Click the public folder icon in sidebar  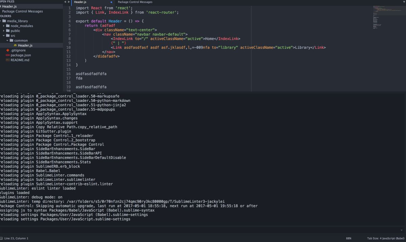click(x=8, y=31)
